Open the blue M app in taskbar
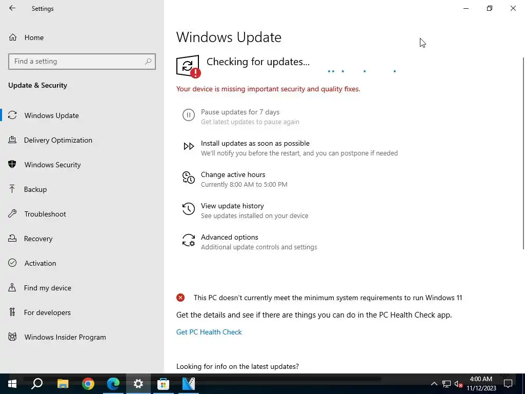This screenshot has height=394, width=525. pos(189,384)
